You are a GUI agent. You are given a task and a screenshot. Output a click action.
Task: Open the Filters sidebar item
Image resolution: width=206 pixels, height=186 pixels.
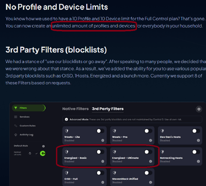click(x=29, y=108)
